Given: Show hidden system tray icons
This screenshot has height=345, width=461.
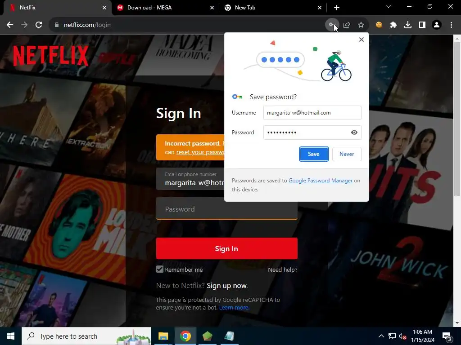Looking at the screenshot, I should click(x=381, y=336).
